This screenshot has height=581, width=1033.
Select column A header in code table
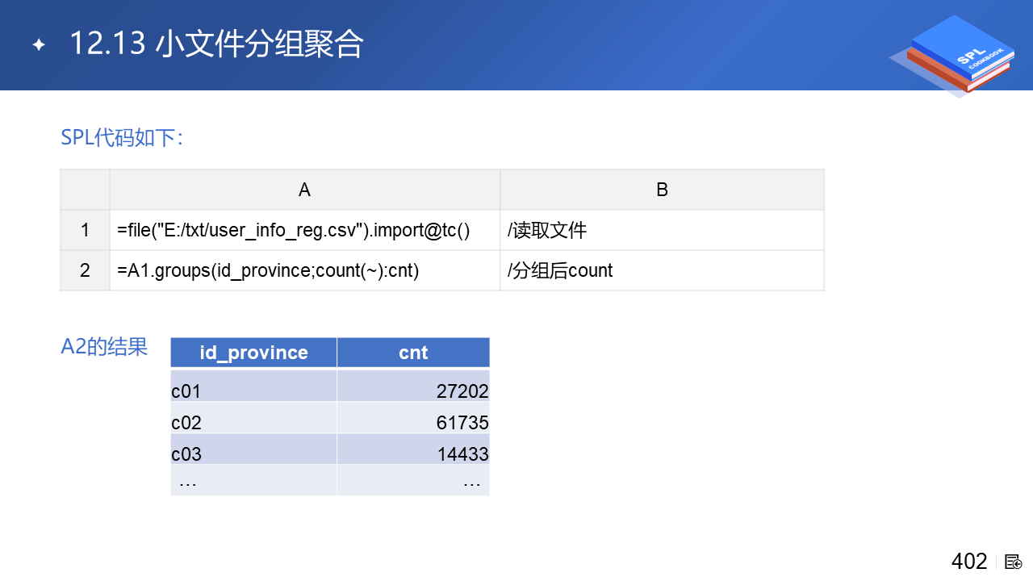(304, 190)
